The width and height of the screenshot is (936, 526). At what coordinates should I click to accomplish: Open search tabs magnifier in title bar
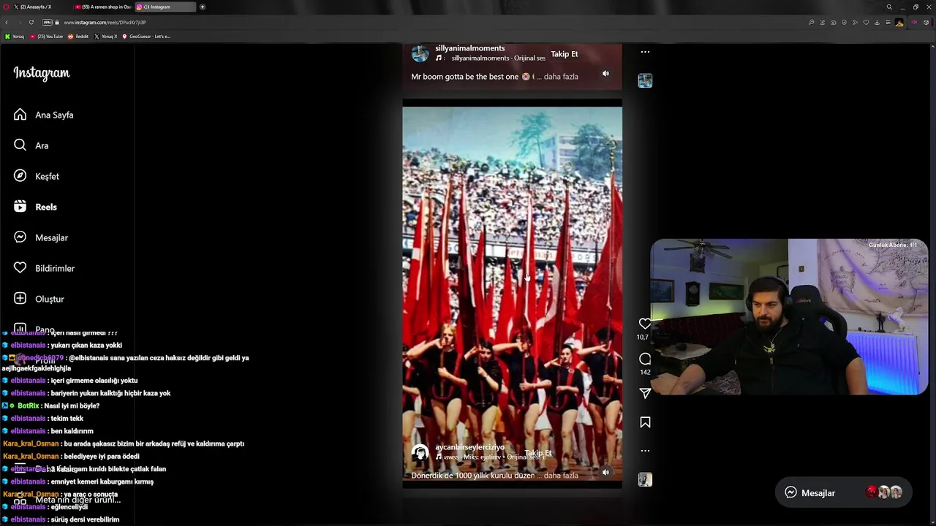click(889, 7)
